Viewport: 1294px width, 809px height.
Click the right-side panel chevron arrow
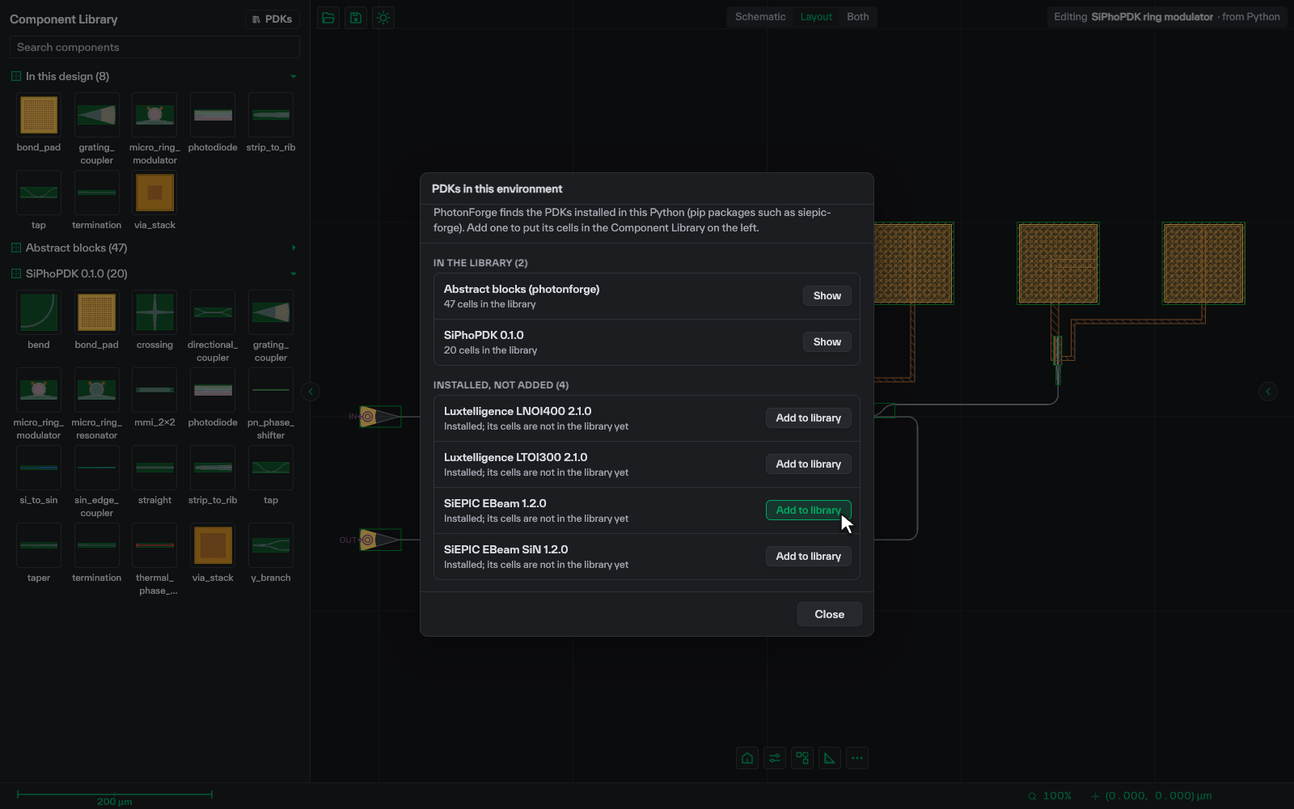pos(1268,392)
